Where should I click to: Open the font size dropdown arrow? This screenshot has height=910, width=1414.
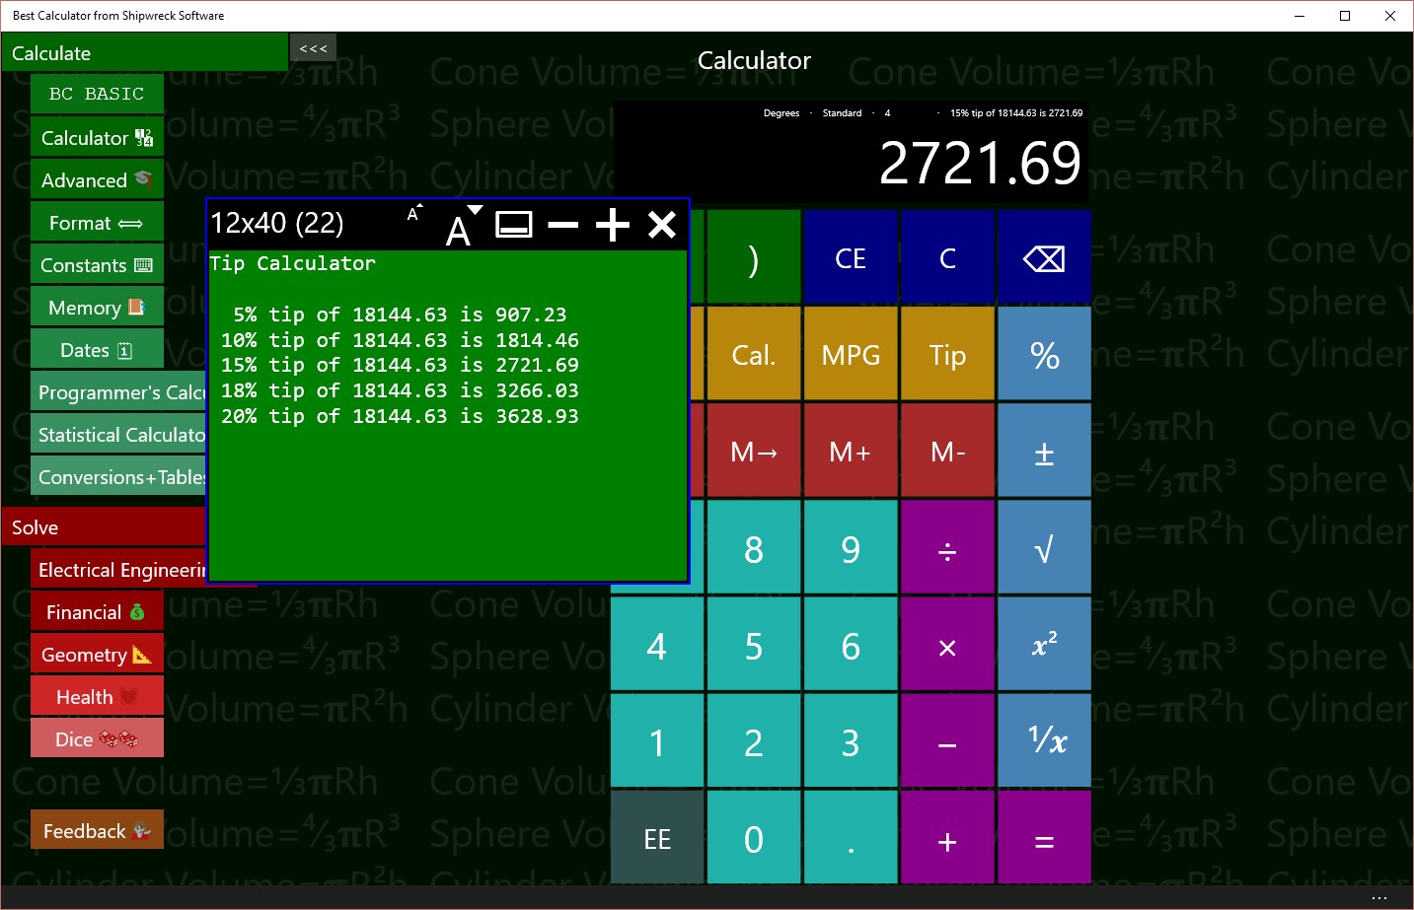click(475, 209)
